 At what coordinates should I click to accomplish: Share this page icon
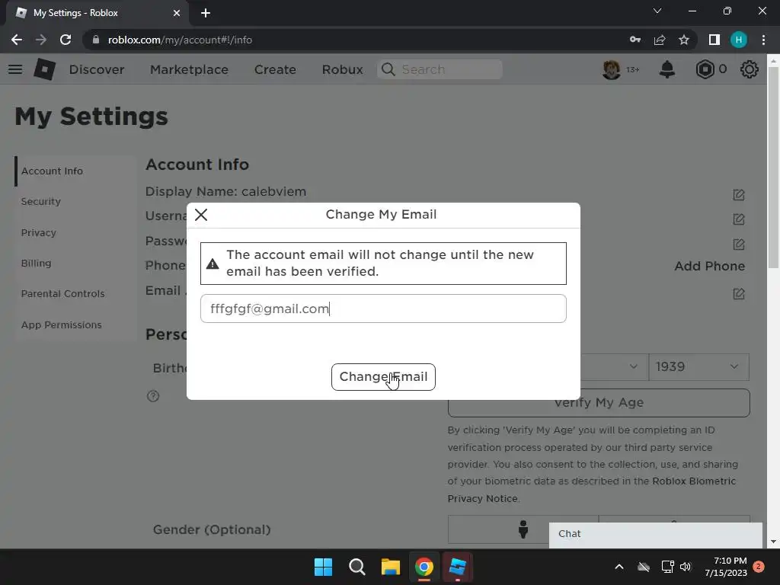pyautogui.click(x=660, y=40)
